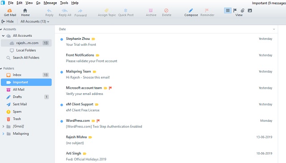
Task: Click red flag on Microsoft account team message
Action: point(110,88)
